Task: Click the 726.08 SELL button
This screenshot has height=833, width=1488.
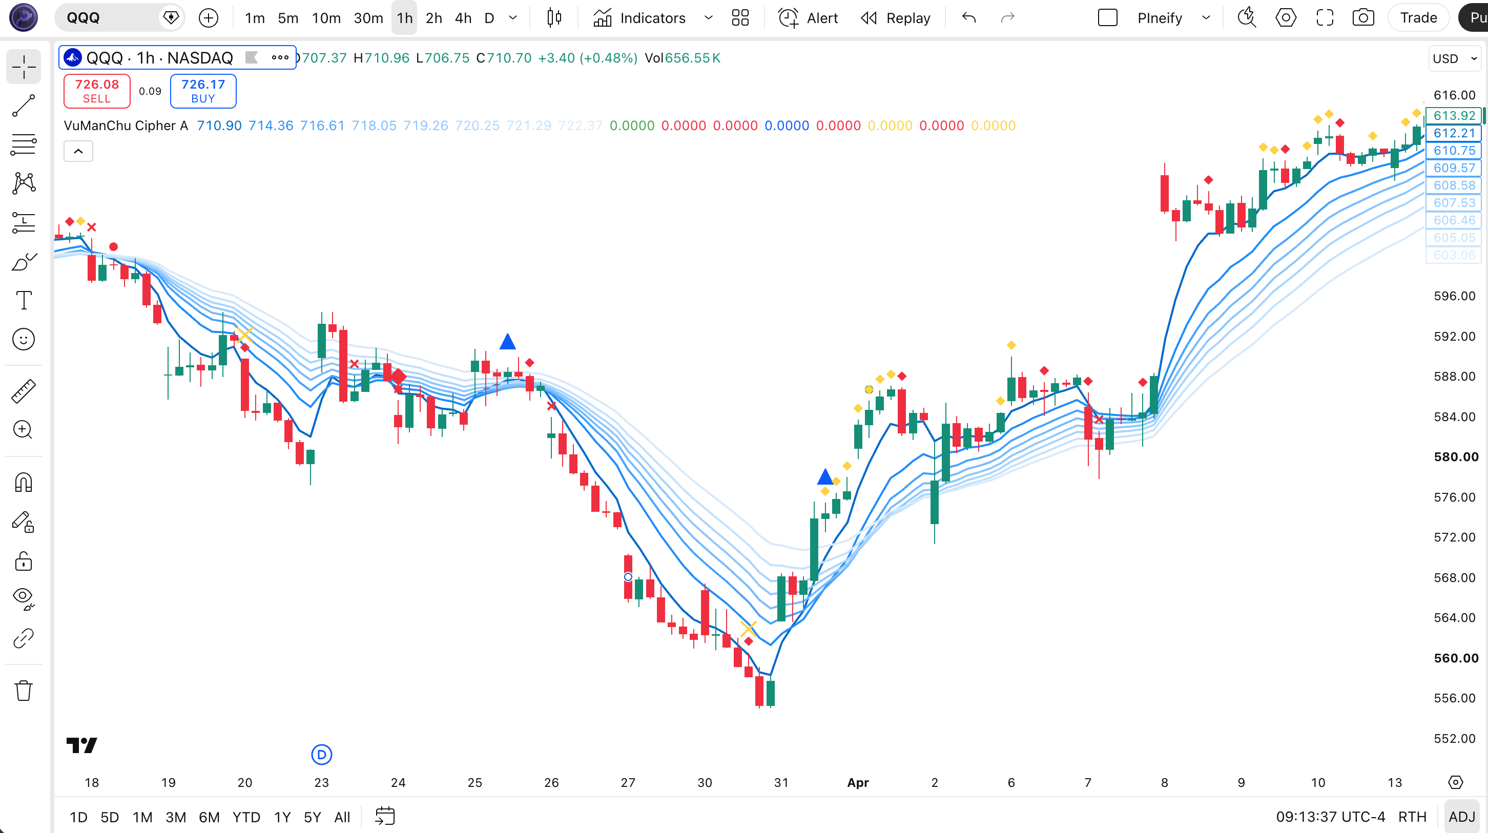Action: (x=97, y=91)
